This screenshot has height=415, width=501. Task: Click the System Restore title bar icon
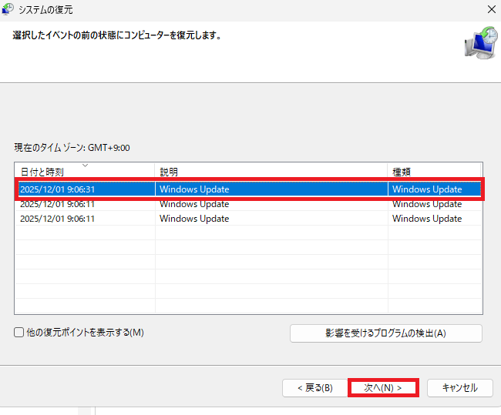tap(8, 10)
